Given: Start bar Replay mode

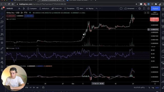Looking at the screenshot, I should [x=90, y=8].
